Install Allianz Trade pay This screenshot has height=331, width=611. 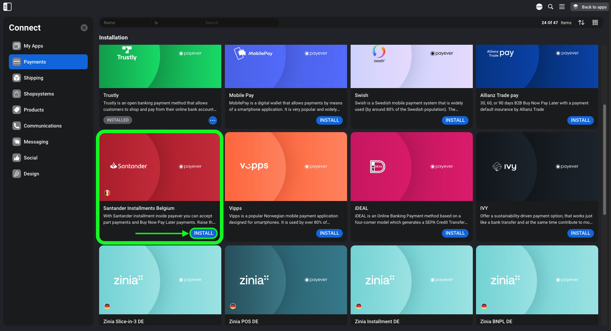point(580,120)
